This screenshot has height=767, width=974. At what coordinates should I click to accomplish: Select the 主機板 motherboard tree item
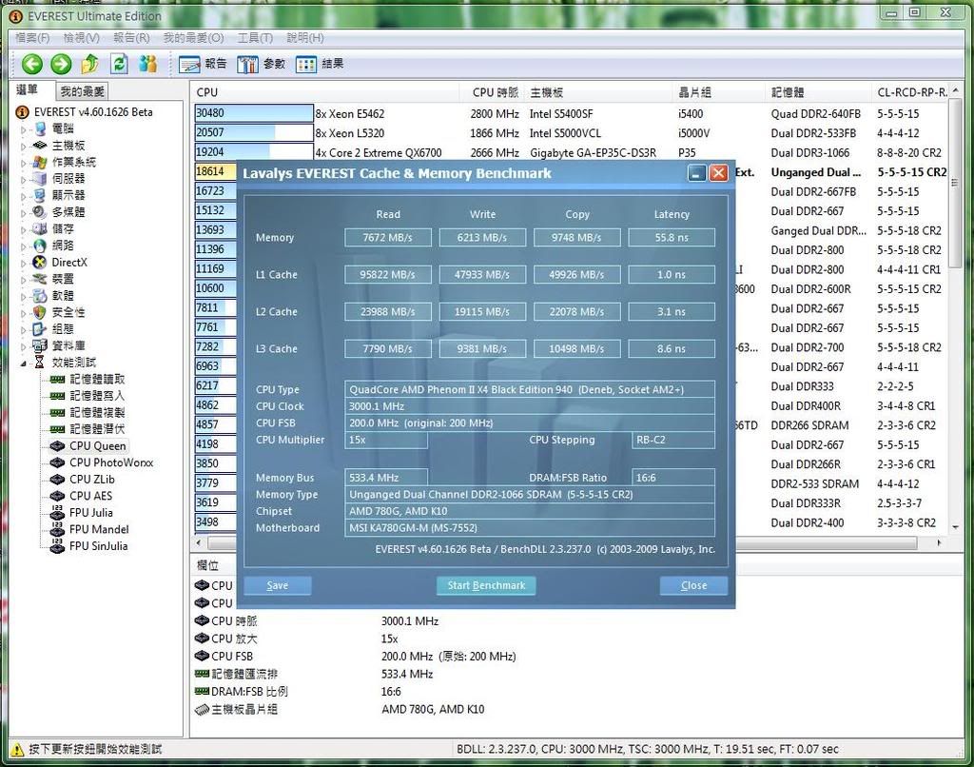pos(68,146)
